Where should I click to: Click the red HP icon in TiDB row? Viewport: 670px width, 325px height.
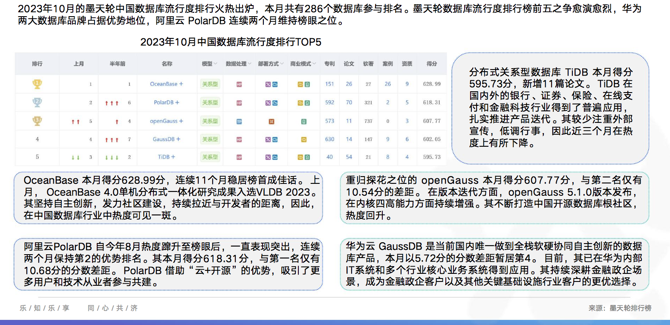(x=239, y=157)
